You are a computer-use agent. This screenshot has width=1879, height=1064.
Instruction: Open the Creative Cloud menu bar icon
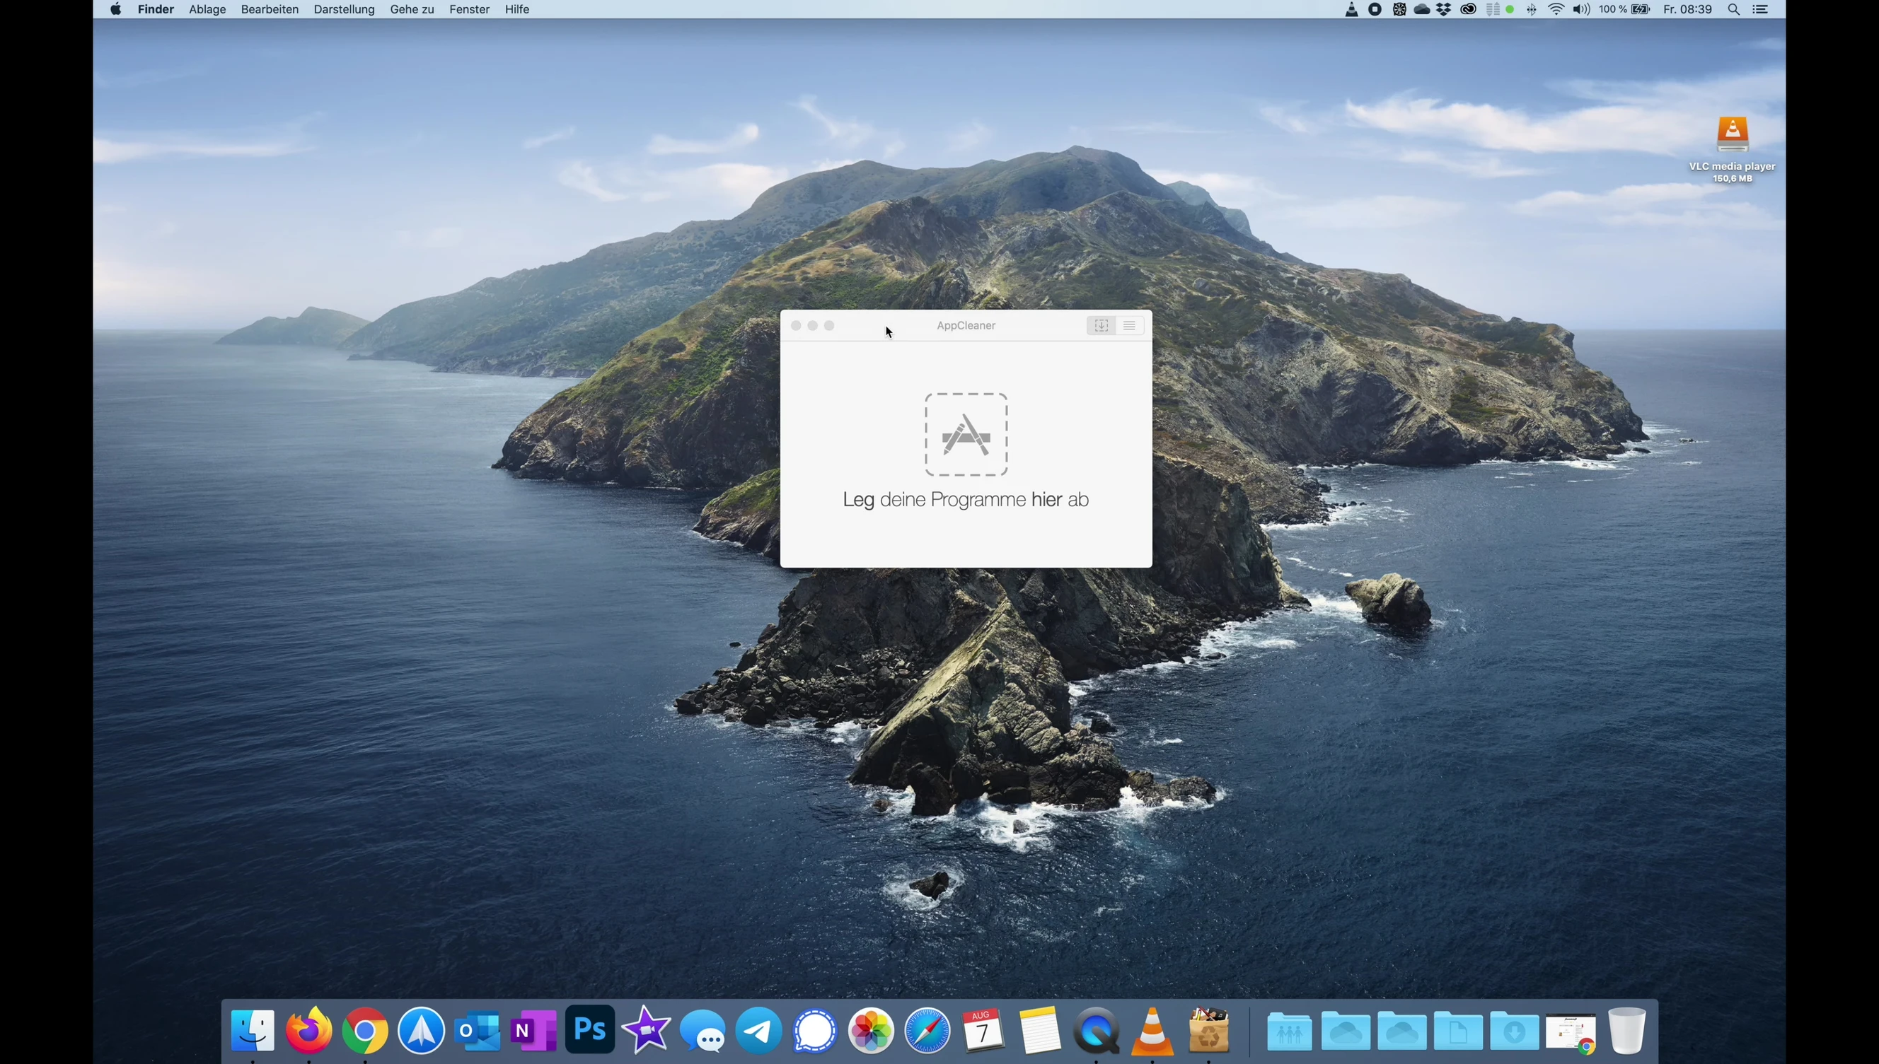[1467, 9]
